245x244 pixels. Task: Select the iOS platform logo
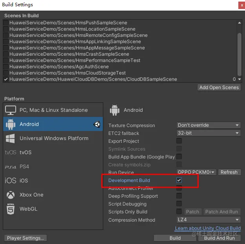click(11, 180)
